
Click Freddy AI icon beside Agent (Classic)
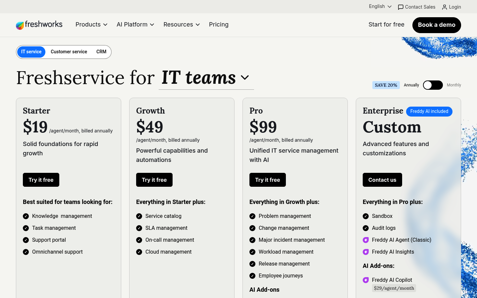point(366,240)
